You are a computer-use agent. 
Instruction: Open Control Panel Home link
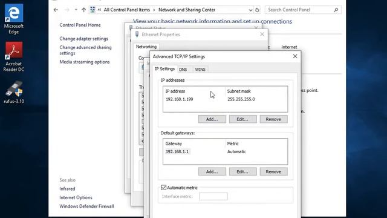80,25
